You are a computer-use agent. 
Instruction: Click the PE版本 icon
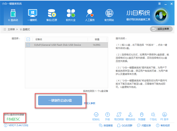[x=164, y=116]
